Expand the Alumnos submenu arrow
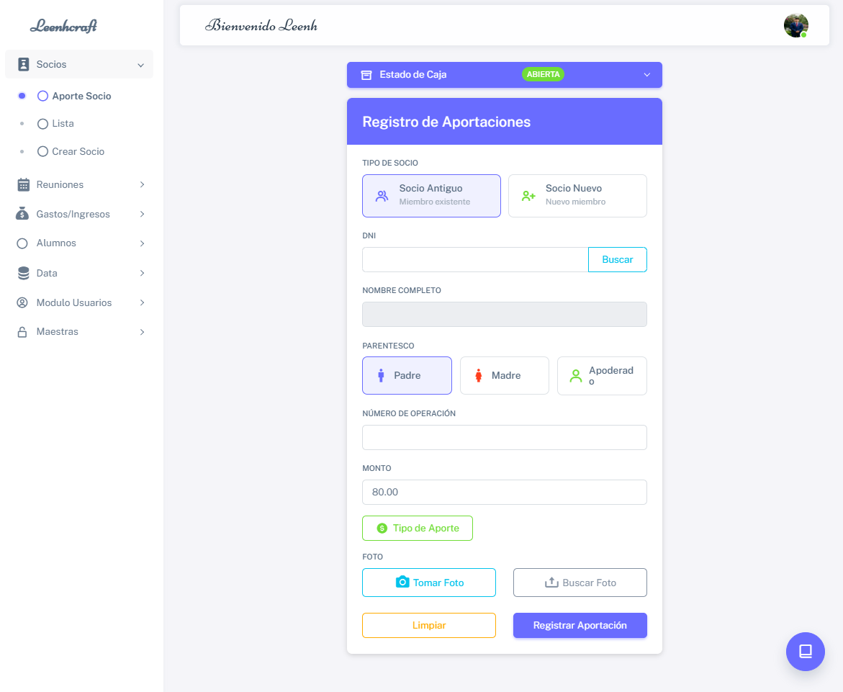This screenshot has width=843, height=692. click(x=142, y=243)
